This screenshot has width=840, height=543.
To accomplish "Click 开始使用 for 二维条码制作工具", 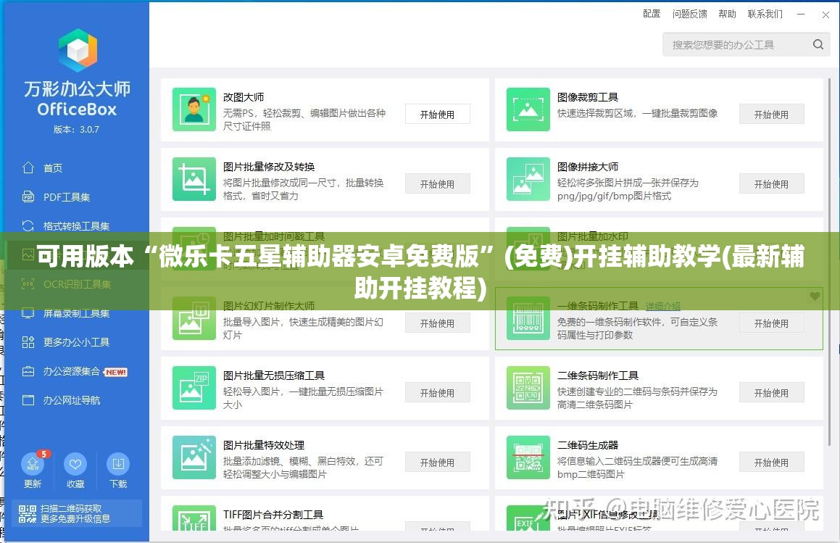I will [771, 393].
